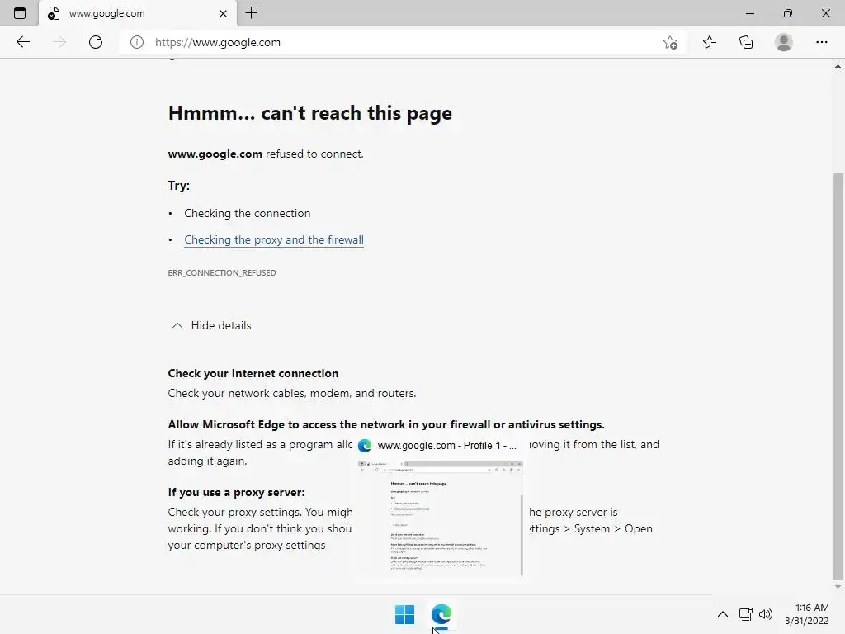Click the scrollbar up arrow

[838, 66]
